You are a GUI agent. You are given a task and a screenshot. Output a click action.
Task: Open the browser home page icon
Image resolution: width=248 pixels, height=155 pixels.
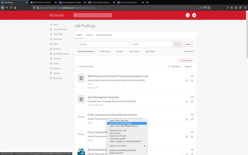15,8
